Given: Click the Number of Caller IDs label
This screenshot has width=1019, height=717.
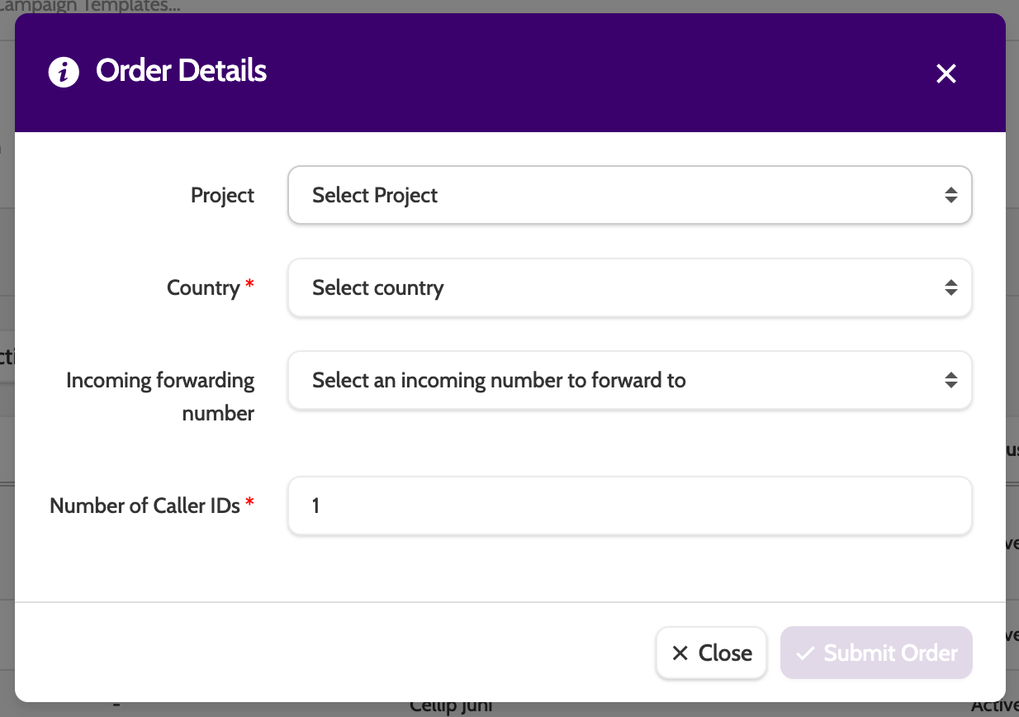Looking at the screenshot, I should tap(145, 506).
